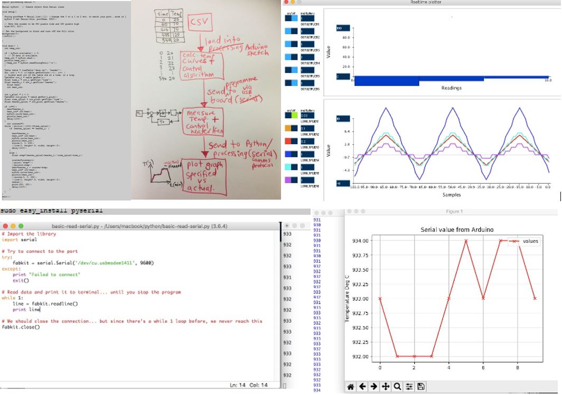Click the 'import serial' code line
The width and height of the screenshot is (562, 395).
point(20,239)
